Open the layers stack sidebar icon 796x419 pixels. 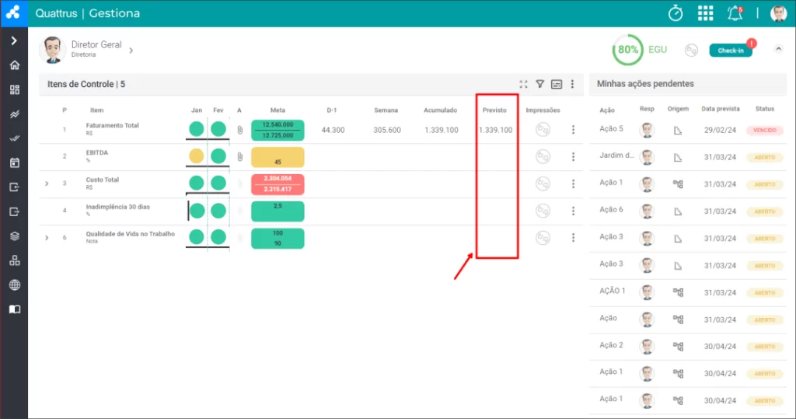pos(15,236)
